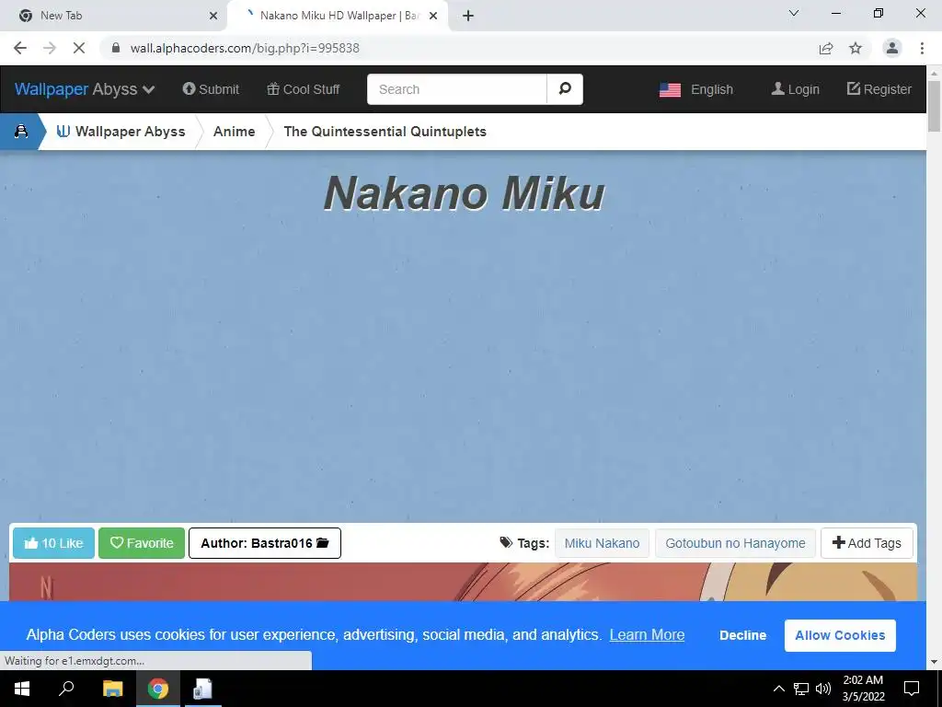Go to Wallpaper Abyss breadcrumb
Viewport: 942px width, 707px height.
(121, 131)
